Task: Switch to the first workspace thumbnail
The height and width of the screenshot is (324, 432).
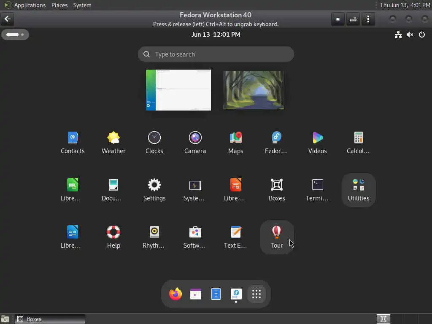Action: (x=178, y=90)
